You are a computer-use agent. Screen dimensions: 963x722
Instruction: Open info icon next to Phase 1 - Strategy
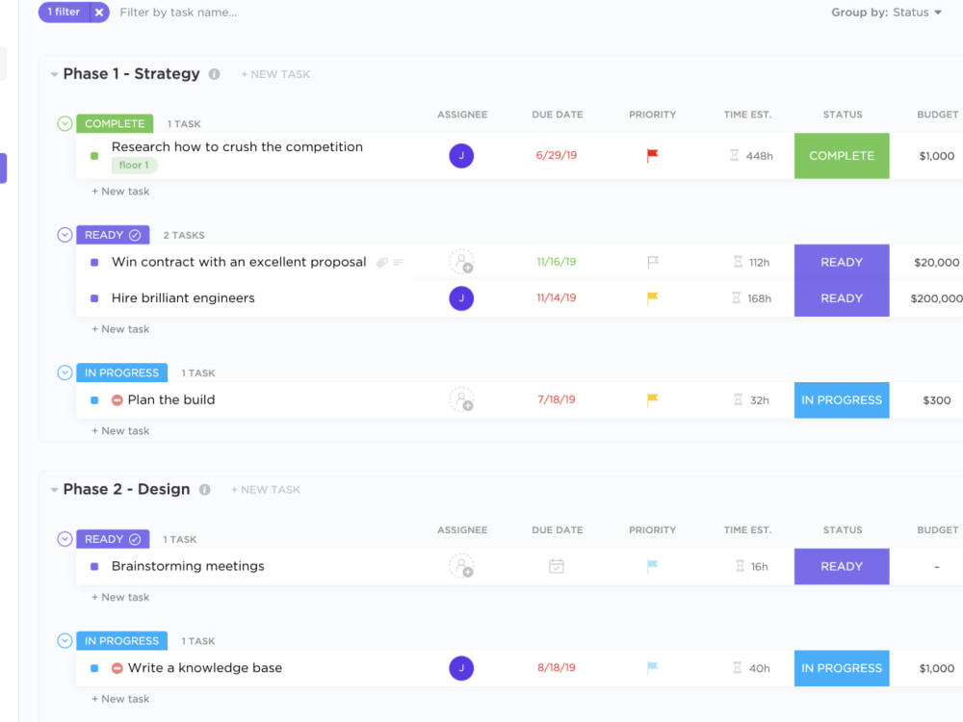(x=215, y=74)
